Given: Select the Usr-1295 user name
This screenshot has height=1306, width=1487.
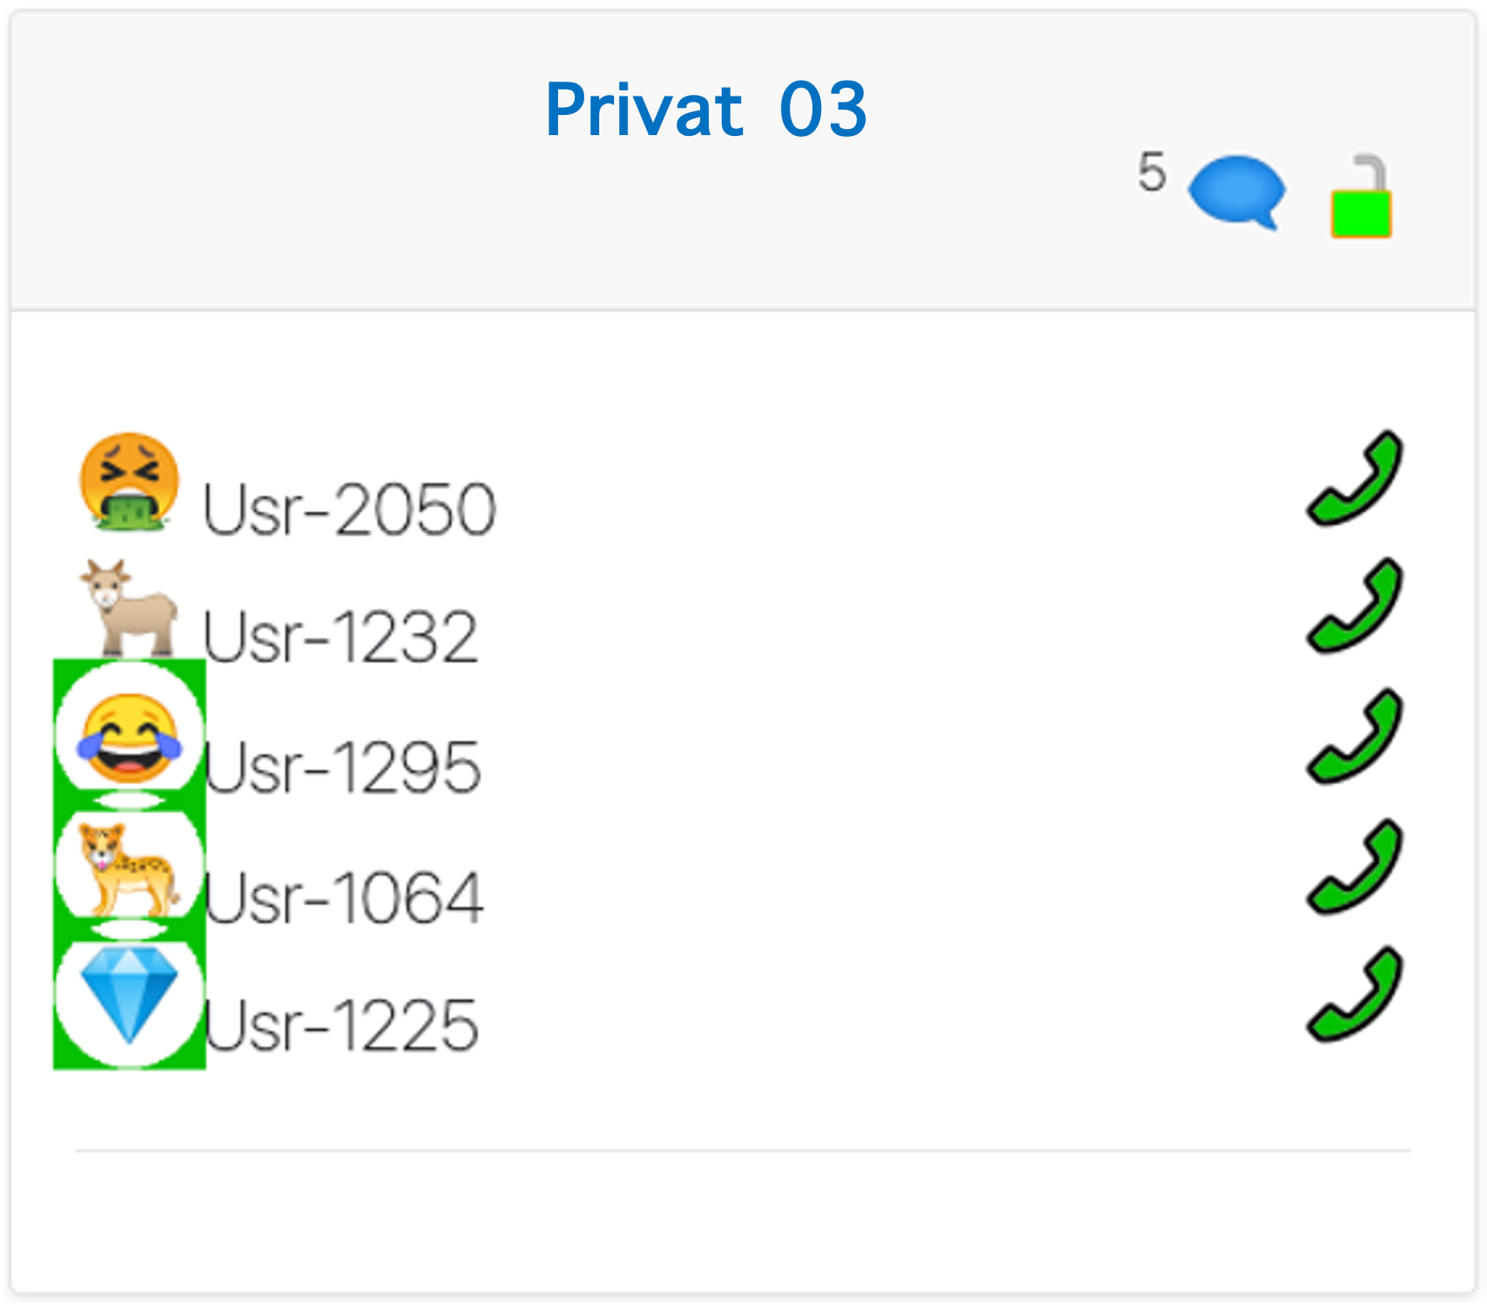Looking at the screenshot, I should click(342, 767).
